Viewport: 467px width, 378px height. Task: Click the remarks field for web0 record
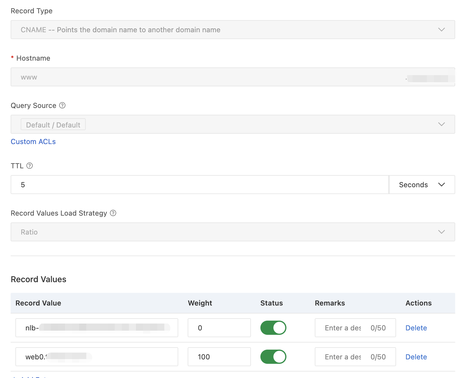(343, 357)
